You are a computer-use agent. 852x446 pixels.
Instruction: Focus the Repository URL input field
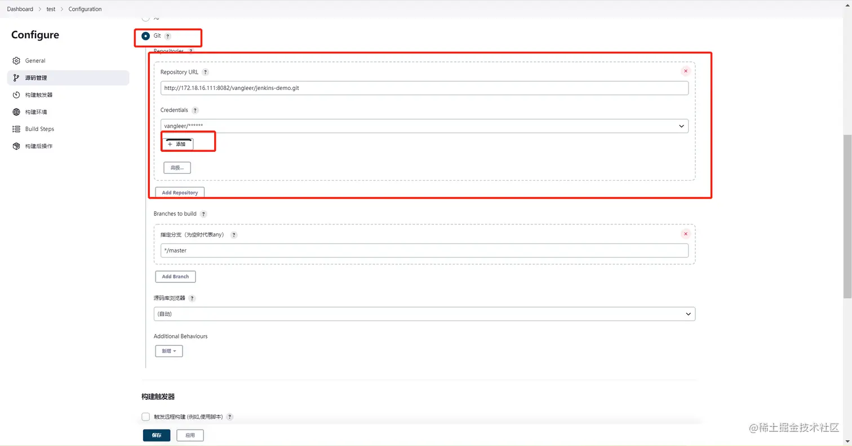pos(424,88)
